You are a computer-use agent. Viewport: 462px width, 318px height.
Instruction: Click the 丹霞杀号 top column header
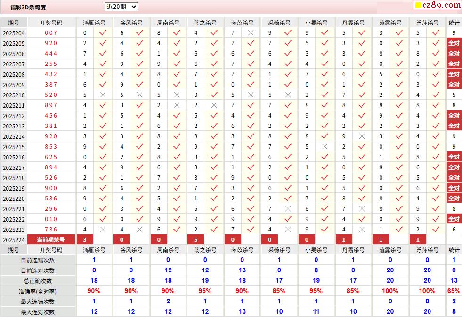click(x=353, y=23)
